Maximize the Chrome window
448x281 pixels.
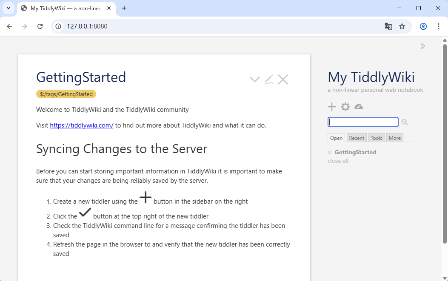(x=419, y=8)
